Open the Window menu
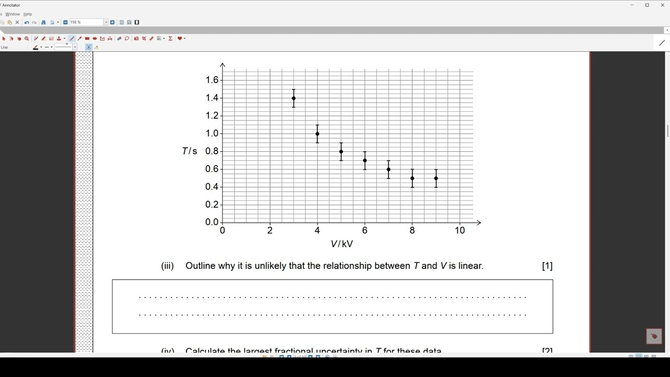 (x=13, y=14)
